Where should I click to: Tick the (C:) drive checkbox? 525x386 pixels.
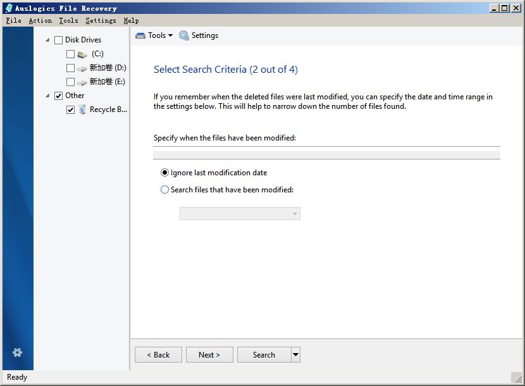point(70,54)
